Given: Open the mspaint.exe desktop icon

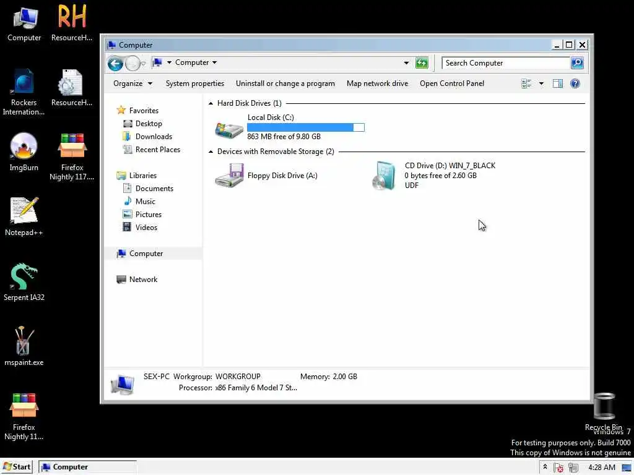Looking at the screenshot, I should pos(24,346).
